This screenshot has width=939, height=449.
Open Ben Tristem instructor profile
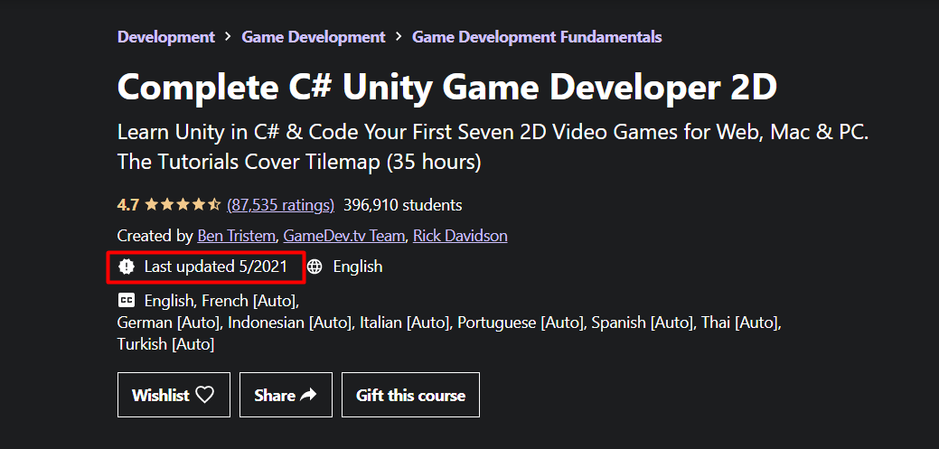(236, 236)
